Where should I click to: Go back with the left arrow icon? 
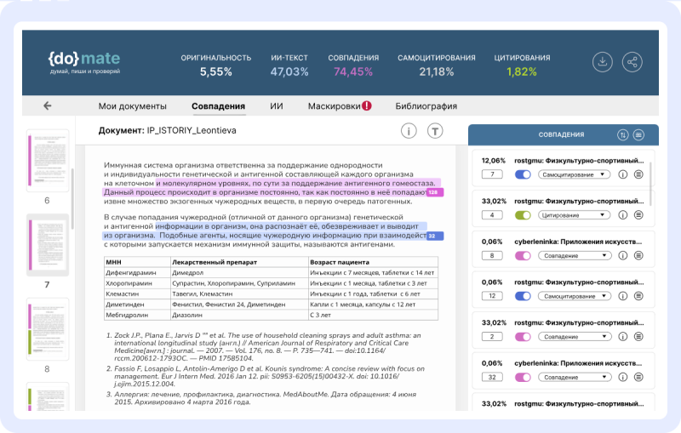pos(48,105)
